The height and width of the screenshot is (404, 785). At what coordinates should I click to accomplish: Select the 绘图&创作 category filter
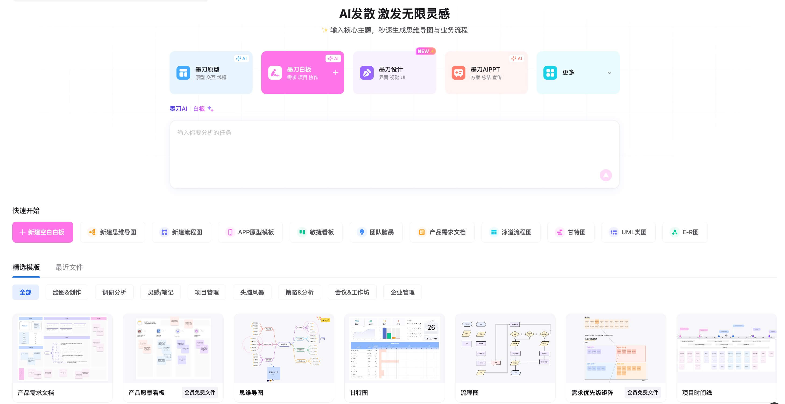(67, 292)
